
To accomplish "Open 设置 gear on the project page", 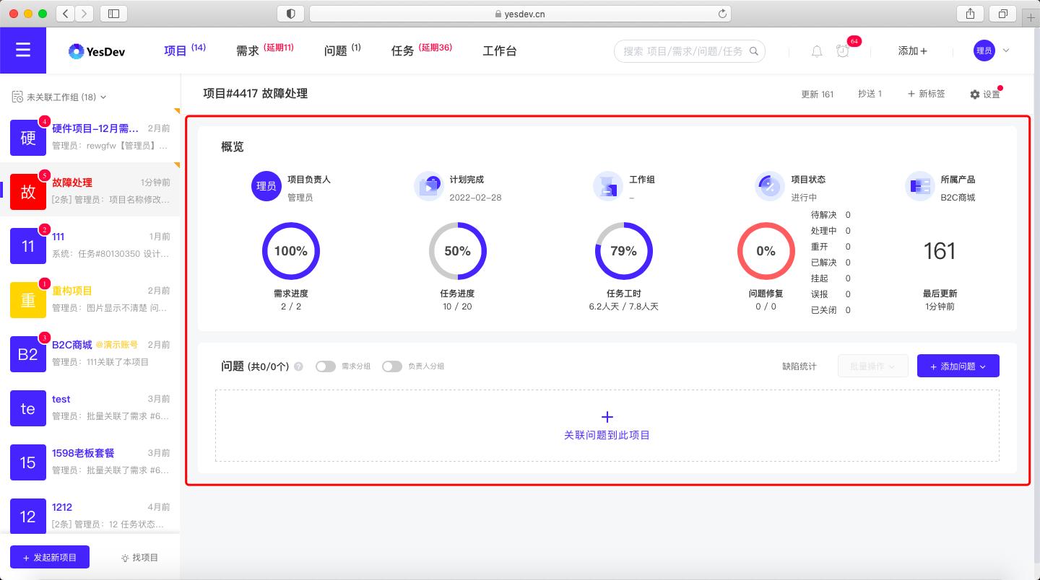I will tap(985, 93).
